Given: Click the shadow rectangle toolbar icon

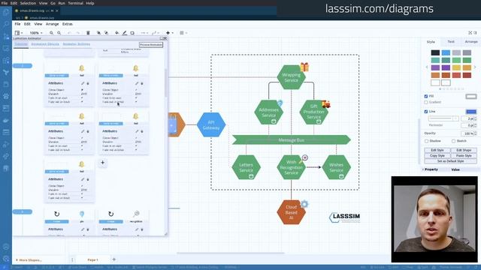Looking at the screenshot, I should (x=132, y=33).
